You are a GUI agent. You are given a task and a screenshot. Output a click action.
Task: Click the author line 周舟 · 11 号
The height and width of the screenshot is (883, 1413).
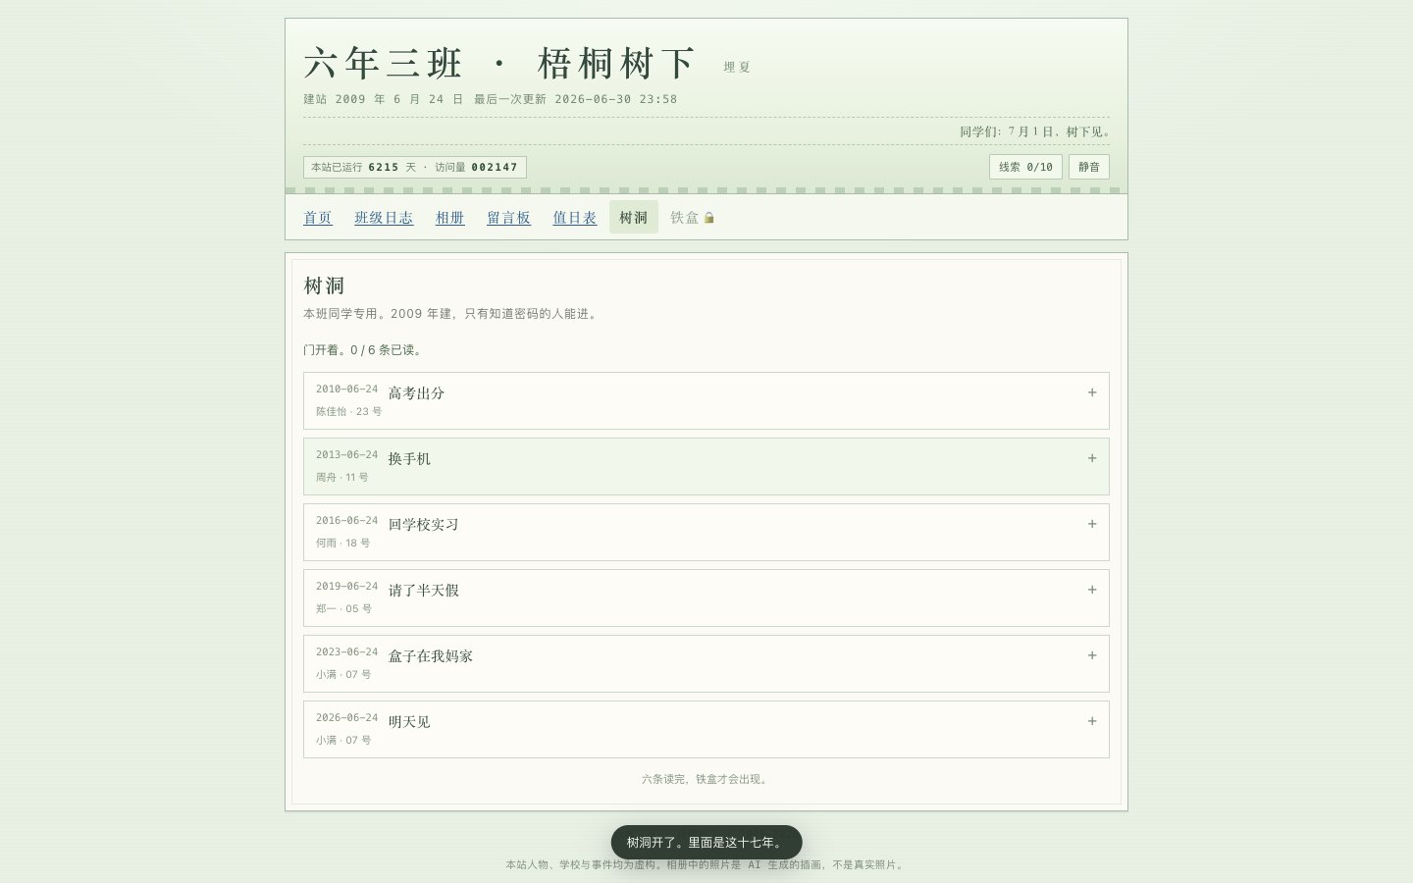tap(341, 478)
